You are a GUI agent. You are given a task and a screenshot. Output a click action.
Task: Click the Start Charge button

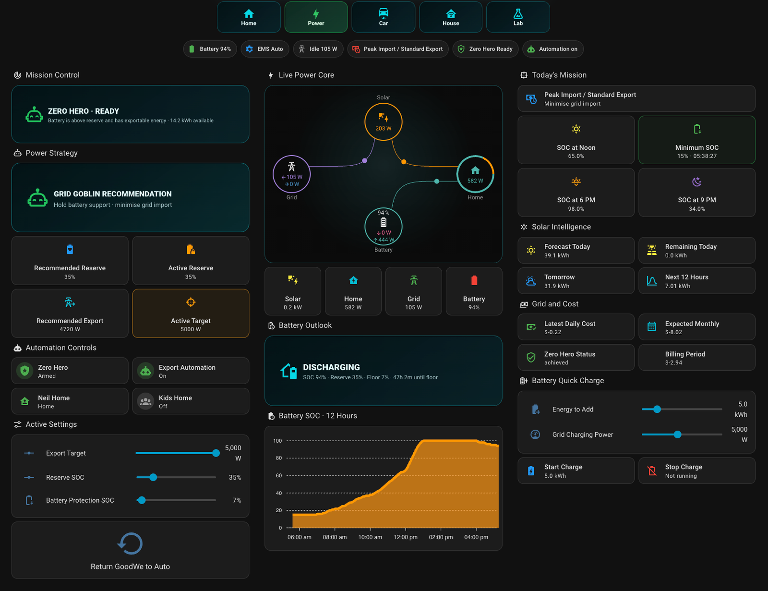(576, 470)
